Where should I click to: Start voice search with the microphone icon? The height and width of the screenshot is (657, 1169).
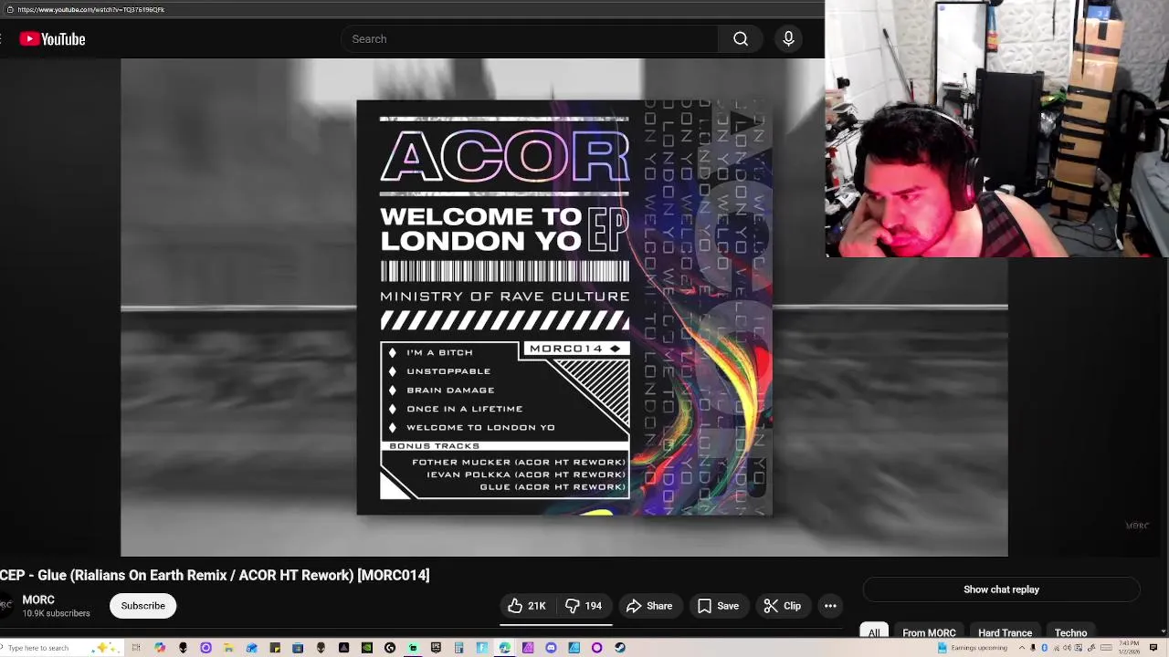point(788,39)
